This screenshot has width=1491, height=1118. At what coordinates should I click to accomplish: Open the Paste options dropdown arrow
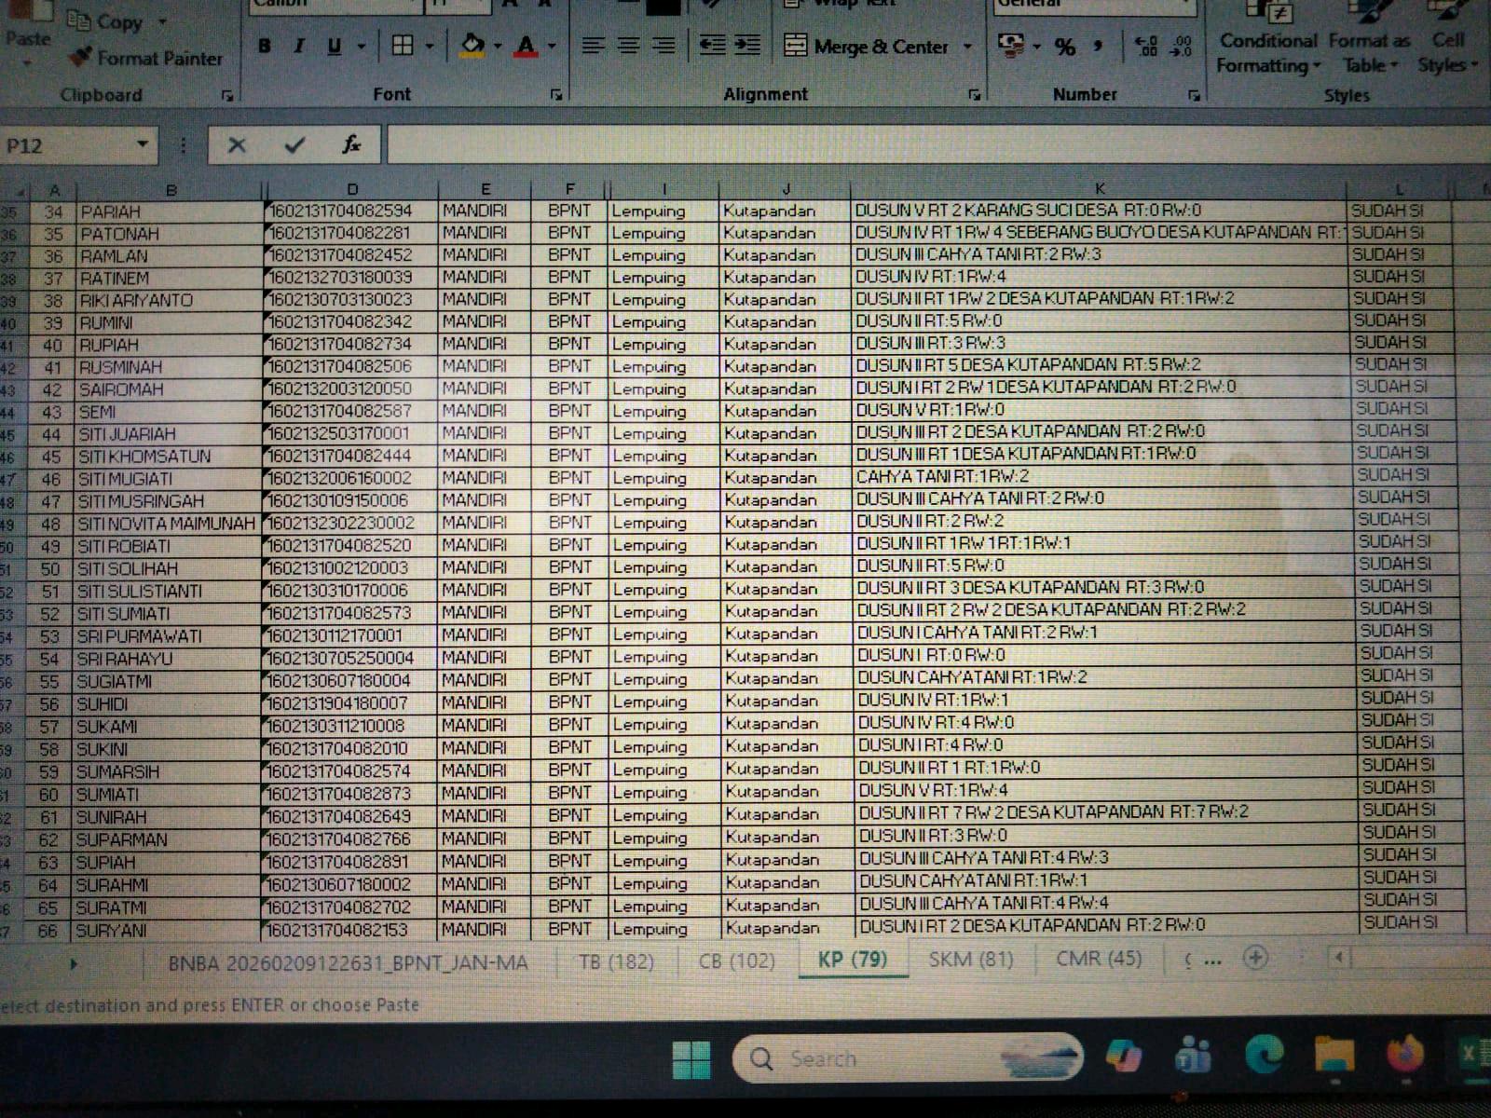(x=27, y=61)
